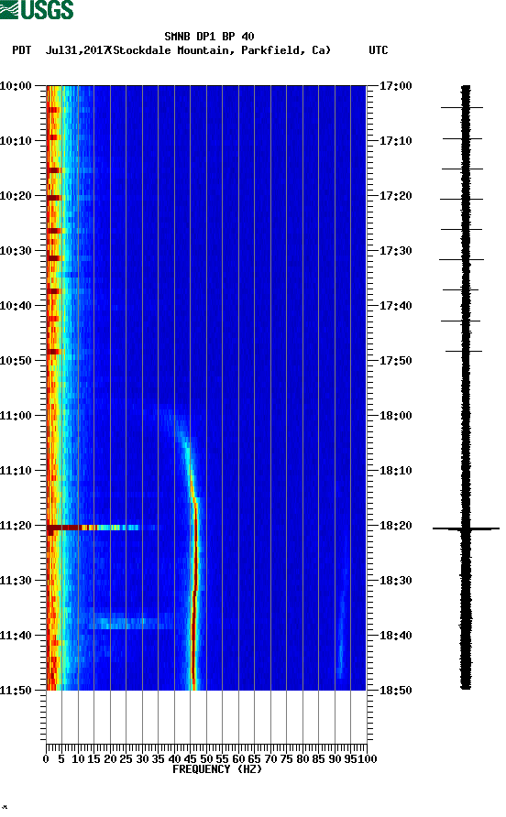Click the '10:10' PDT time label

pyautogui.click(x=16, y=141)
